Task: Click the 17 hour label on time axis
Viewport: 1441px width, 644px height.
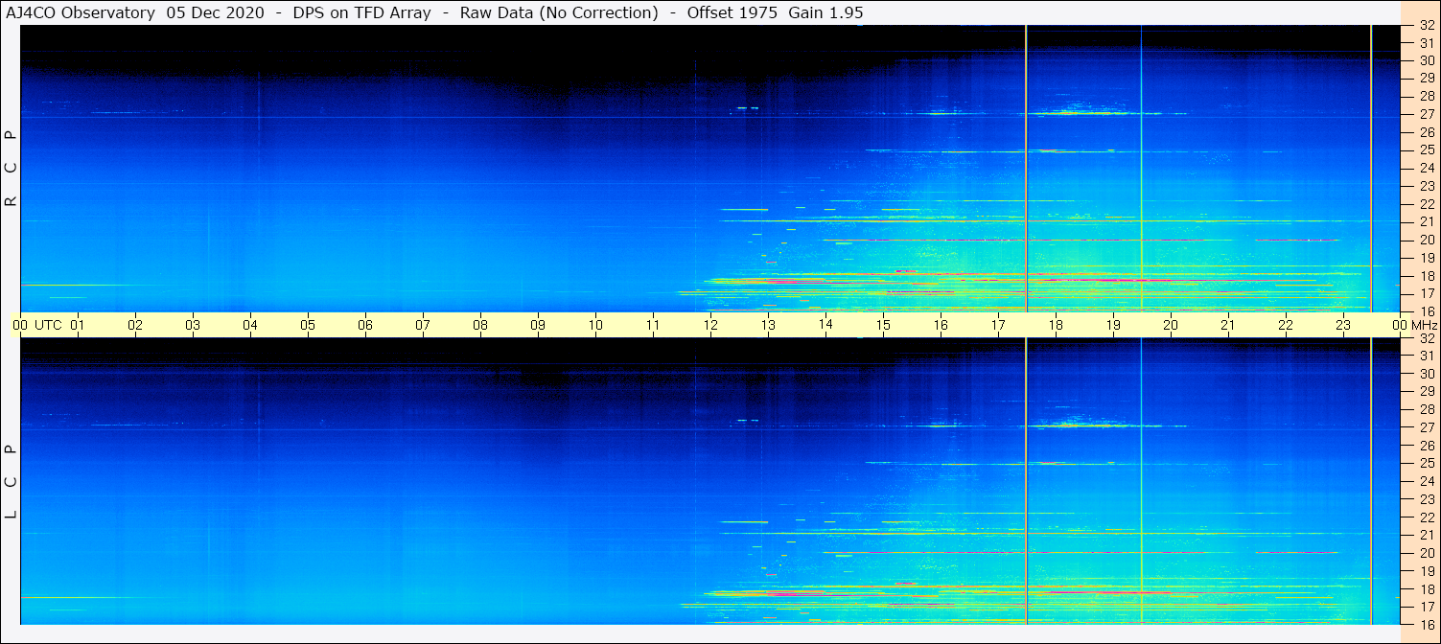Action: pyautogui.click(x=998, y=325)
